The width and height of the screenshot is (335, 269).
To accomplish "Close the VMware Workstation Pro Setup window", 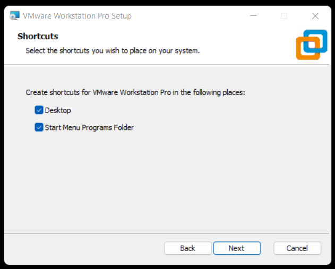I will 315,16.
